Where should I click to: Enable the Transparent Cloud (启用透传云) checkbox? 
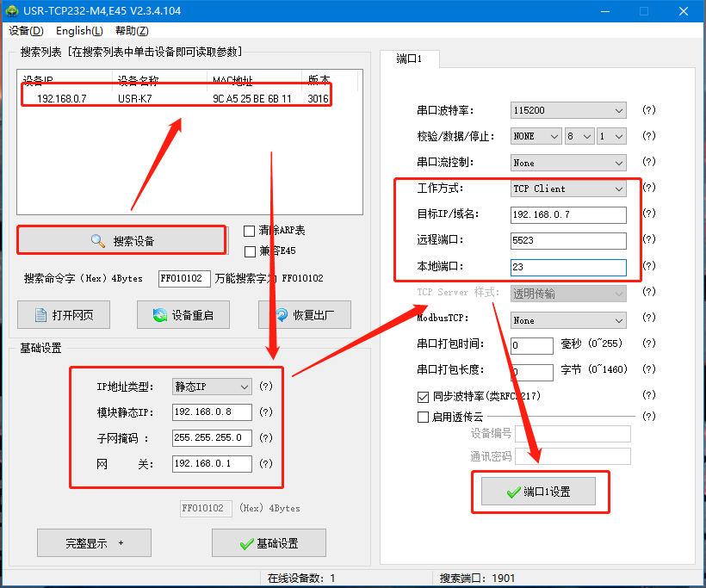pos(423,417)
